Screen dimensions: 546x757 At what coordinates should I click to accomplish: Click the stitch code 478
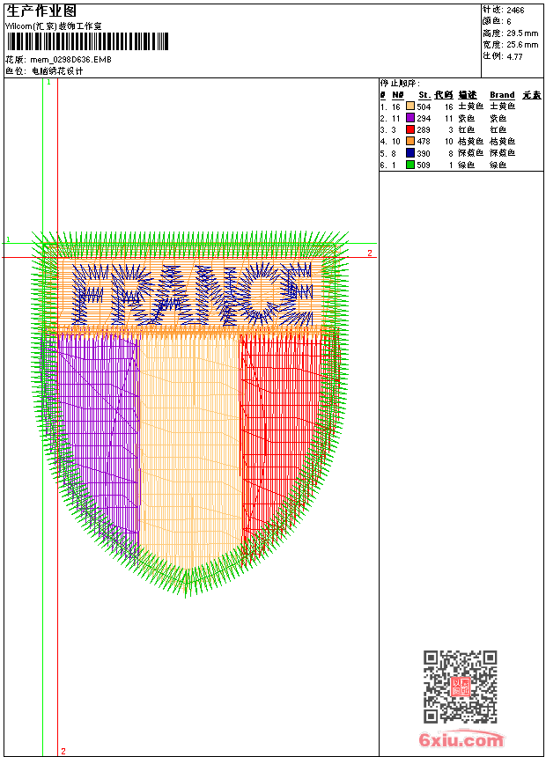pyautogui.click(x=424, y=142)
